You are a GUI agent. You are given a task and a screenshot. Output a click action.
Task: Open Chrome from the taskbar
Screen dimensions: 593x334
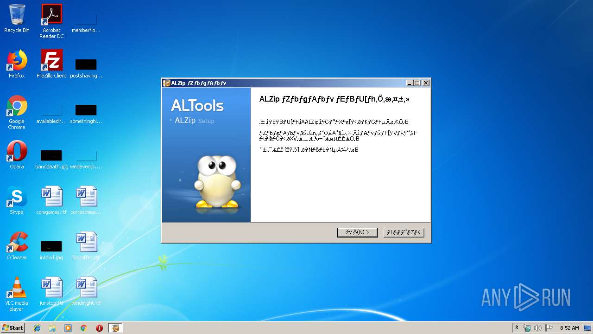[84, 328]
